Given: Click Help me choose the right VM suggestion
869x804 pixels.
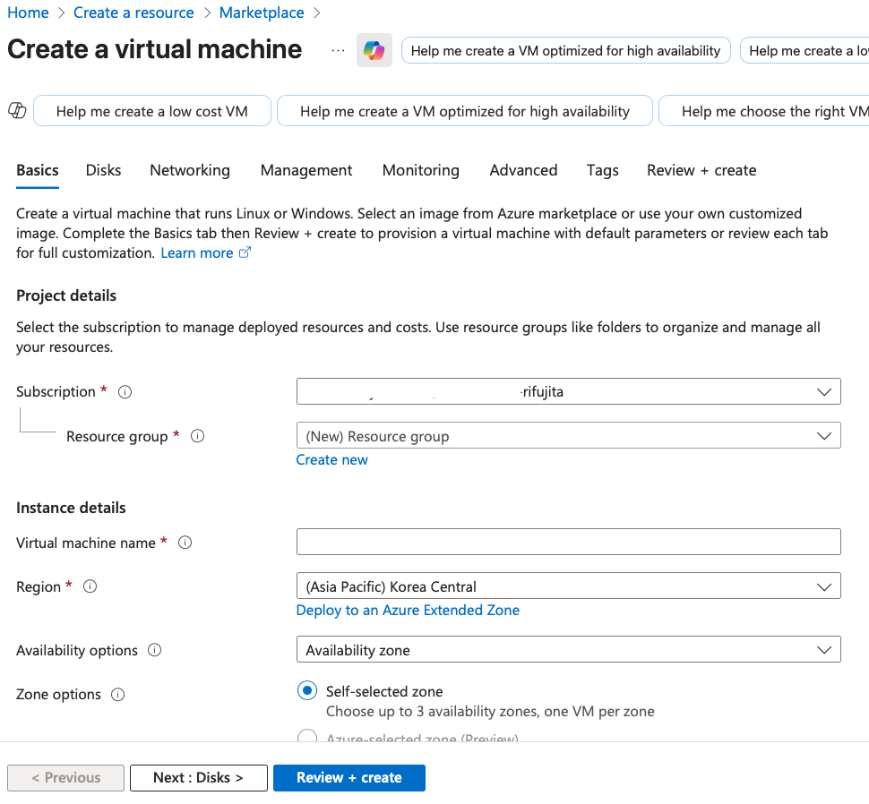Looking at the screenshot, I should (764, 111).
